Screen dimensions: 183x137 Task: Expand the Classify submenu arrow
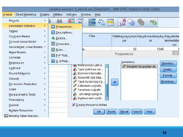[x=45, y=79]
